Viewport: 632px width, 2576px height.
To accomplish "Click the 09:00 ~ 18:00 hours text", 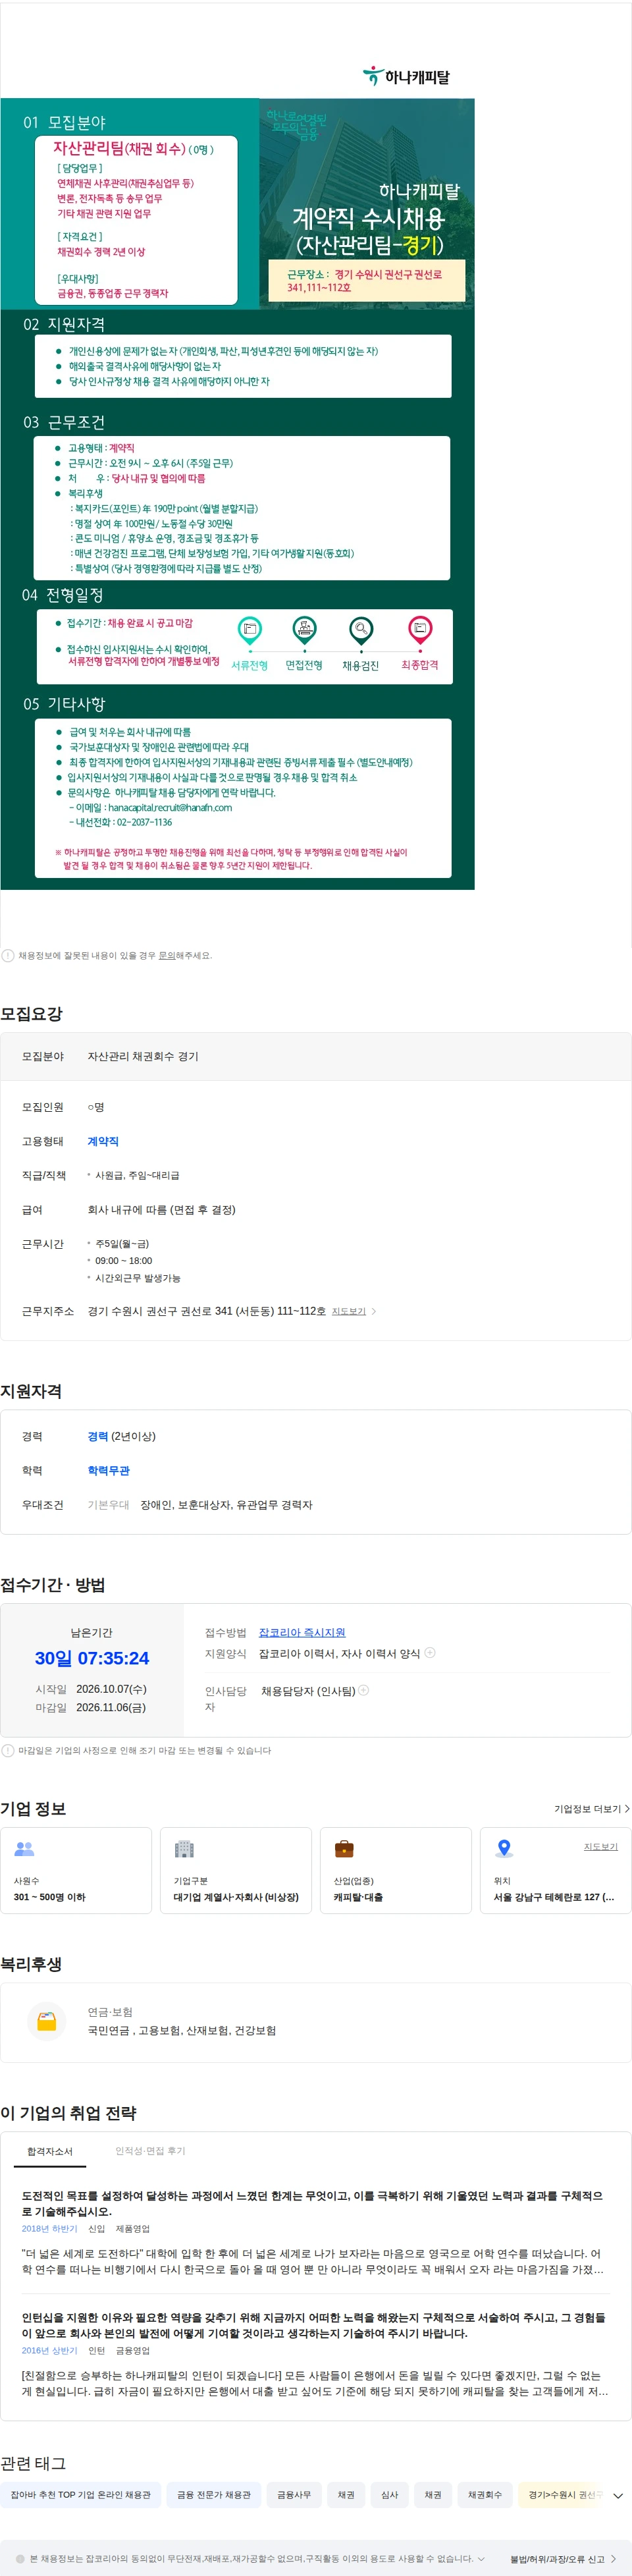I will pyautogui.click(x=123, y=1260).
